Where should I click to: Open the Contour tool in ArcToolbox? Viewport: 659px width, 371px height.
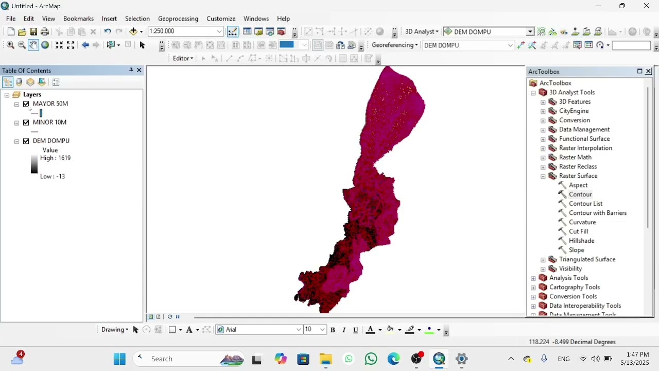pyautogui.click(x=580, y=194)
